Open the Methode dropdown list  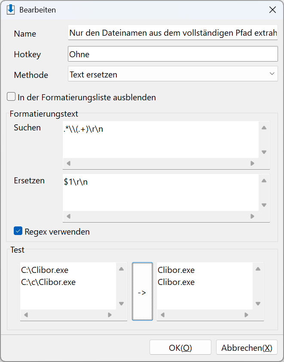[173, 74]
